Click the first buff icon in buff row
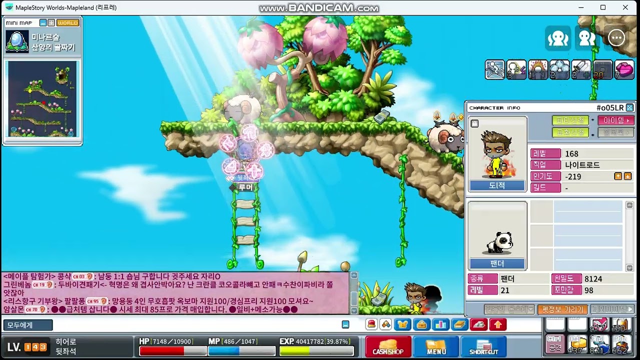Screen dimensions: 640x360 [495, 69]
